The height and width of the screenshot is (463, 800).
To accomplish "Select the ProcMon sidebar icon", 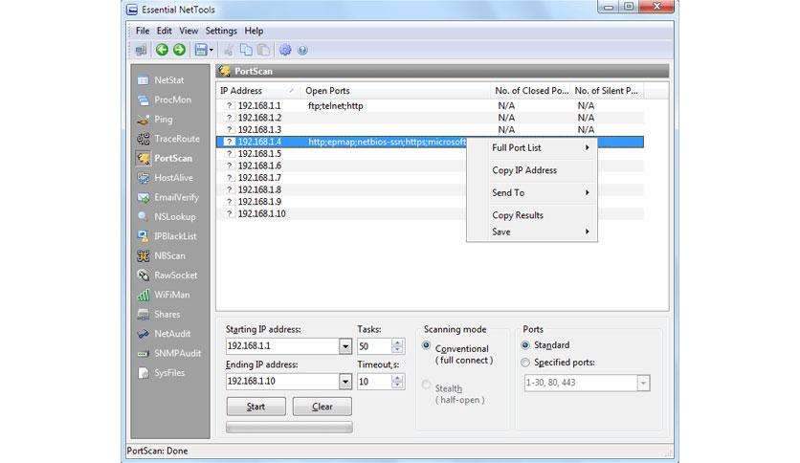I will [x=144, y=99].
